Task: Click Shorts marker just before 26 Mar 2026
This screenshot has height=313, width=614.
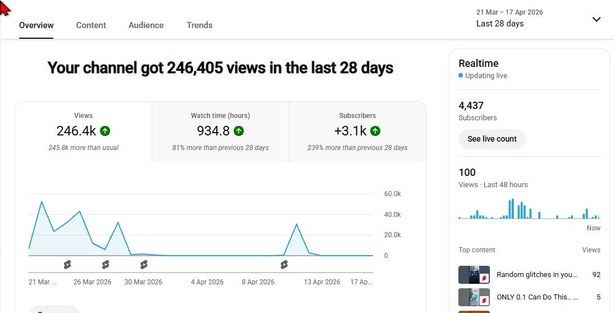Action: pos(67,265)
